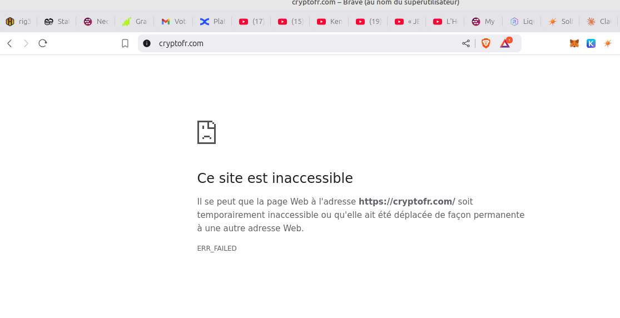Viewport: 620px width, 318px height.
Task: Switch to the YouTube Ken tab
Action: click(x=329, y=21)
